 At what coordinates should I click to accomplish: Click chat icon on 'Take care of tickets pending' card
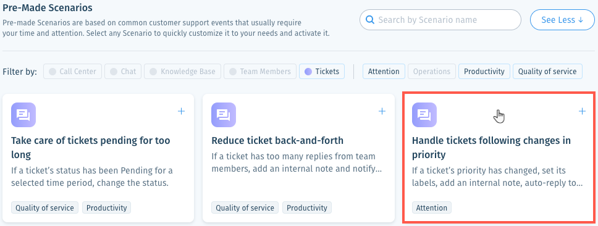click(23, 115)
